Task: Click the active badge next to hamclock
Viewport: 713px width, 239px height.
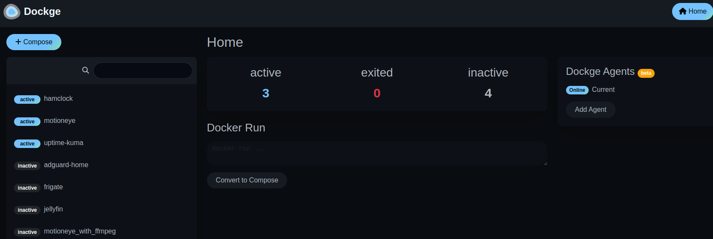Action: tap(27, 100)
